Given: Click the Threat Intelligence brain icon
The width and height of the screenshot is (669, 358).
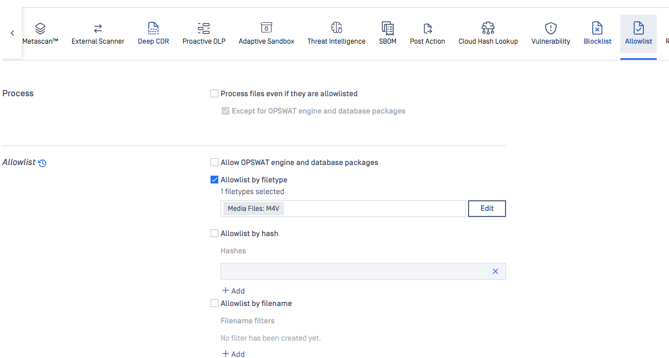Looking at the screenshot, I should 336,28.
